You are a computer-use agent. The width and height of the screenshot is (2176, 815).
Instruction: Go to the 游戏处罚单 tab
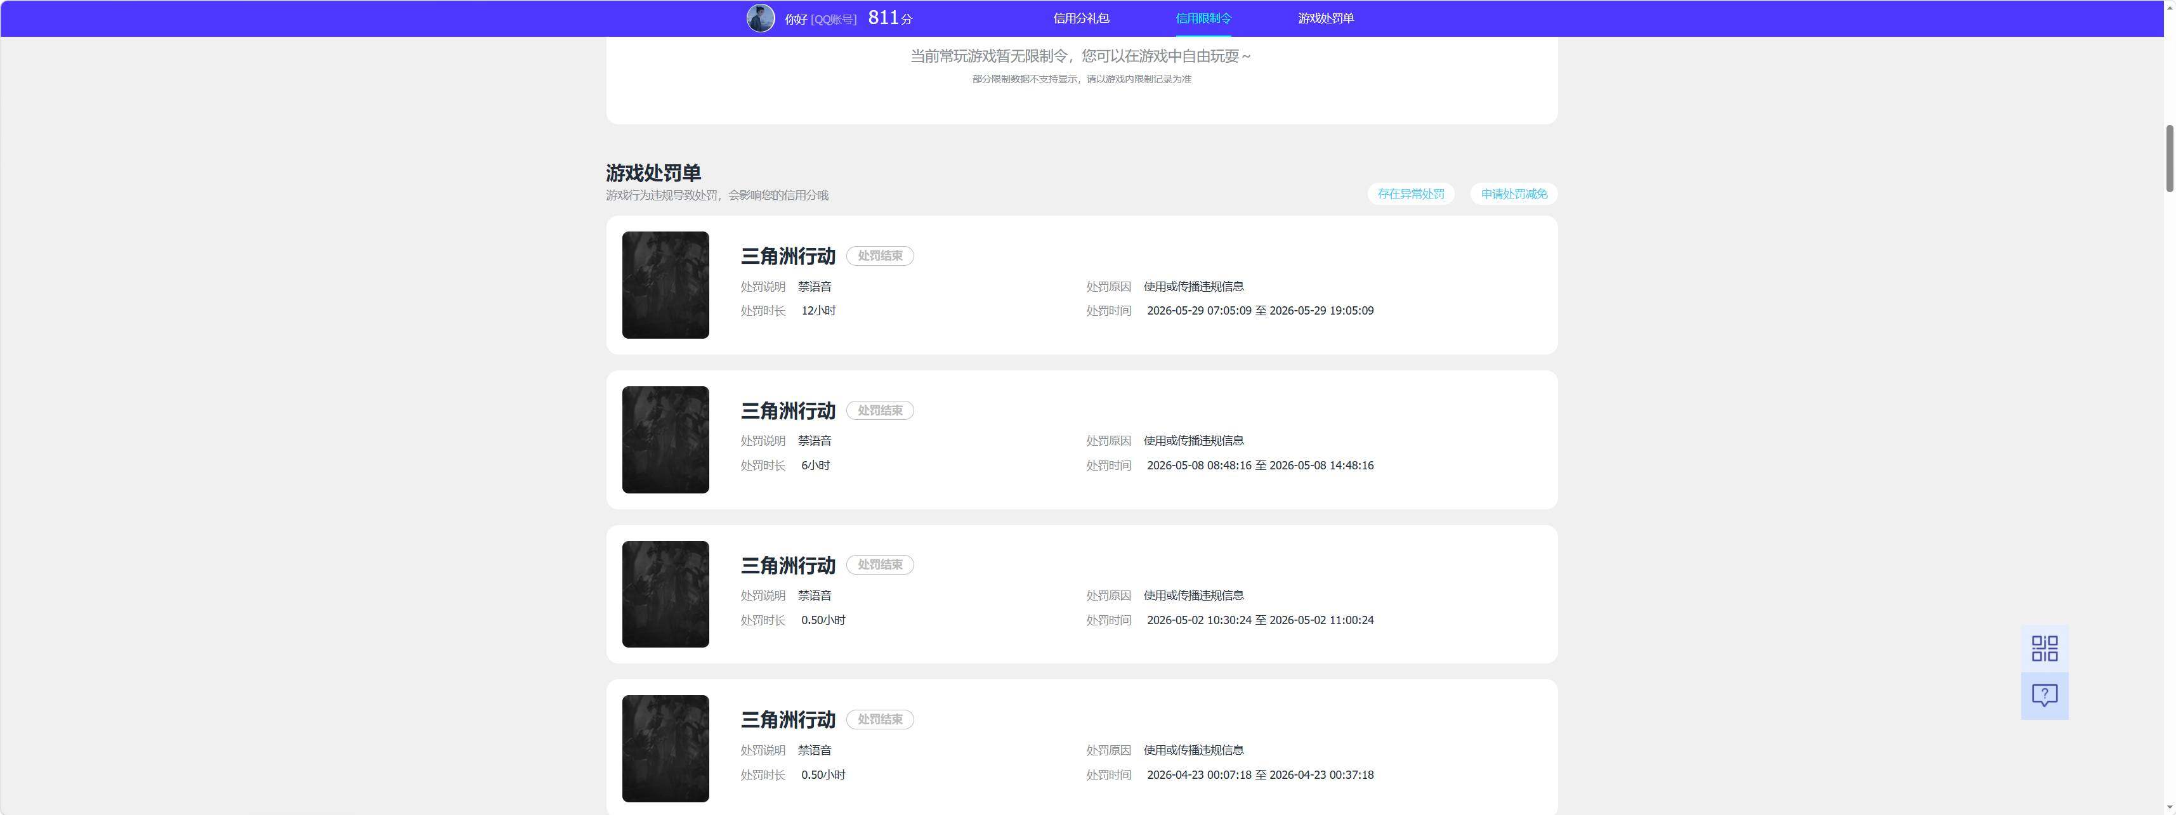tap(1325, 18)
